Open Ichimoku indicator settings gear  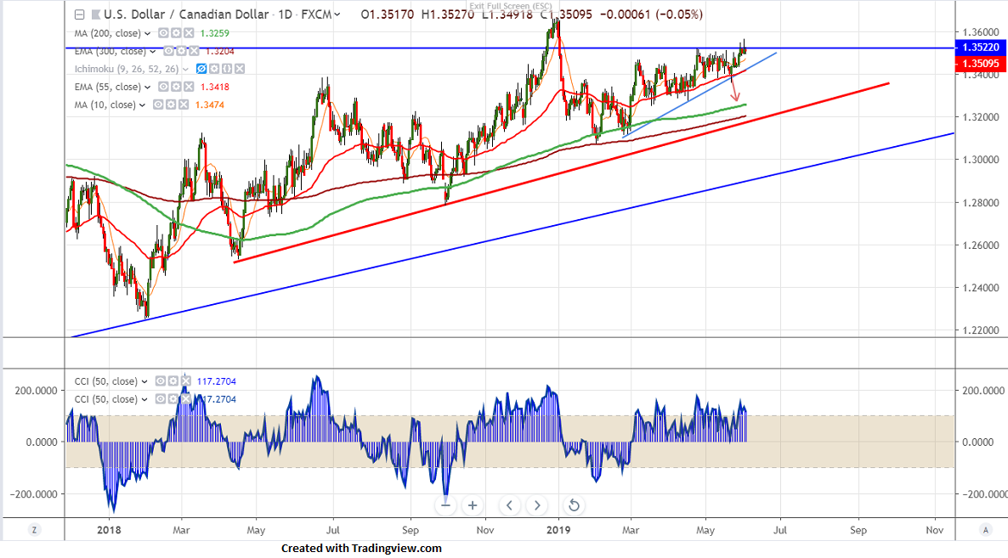(x=214, y=69)
